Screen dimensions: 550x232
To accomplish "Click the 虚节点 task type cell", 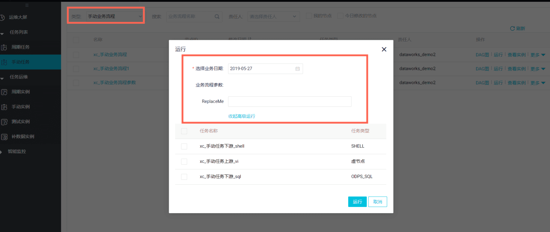I will click(x=358, y=161).
